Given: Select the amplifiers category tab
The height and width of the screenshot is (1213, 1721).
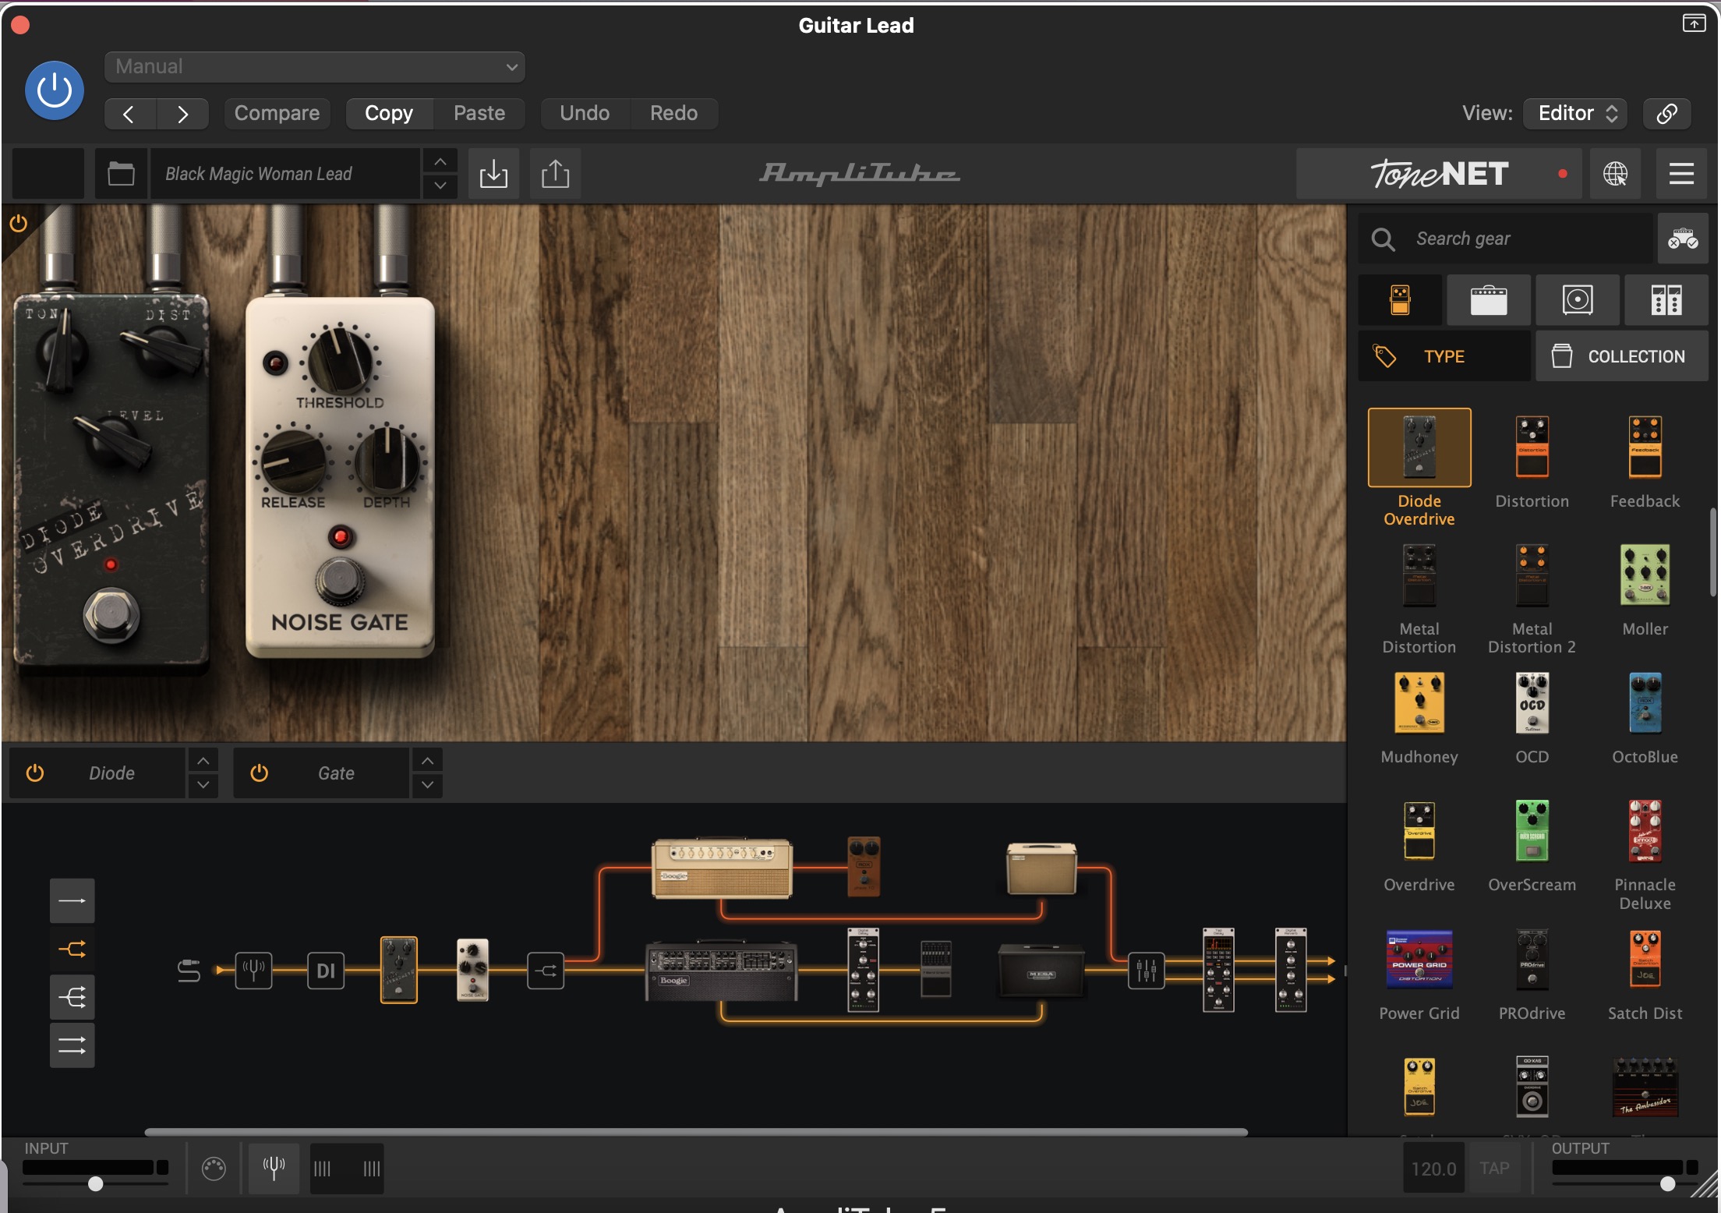Looking at the screenshot, I should [1489, 300].
